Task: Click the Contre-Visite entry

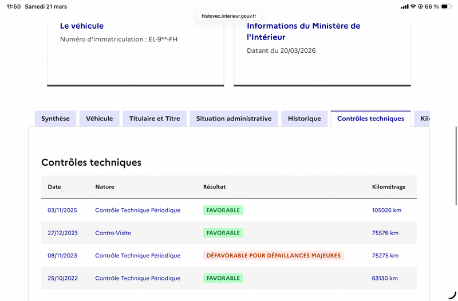Action: point(113,233)
